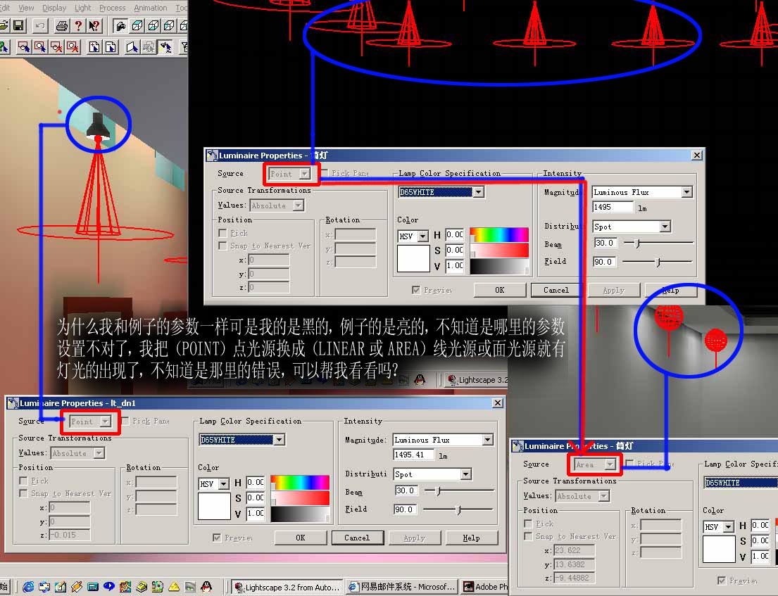Open the Light menu
Screen dimensions: 778x596
(83, 8)
